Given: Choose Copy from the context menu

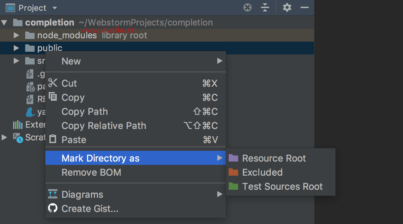Looking at the screenshot, I should coord(136,97).
